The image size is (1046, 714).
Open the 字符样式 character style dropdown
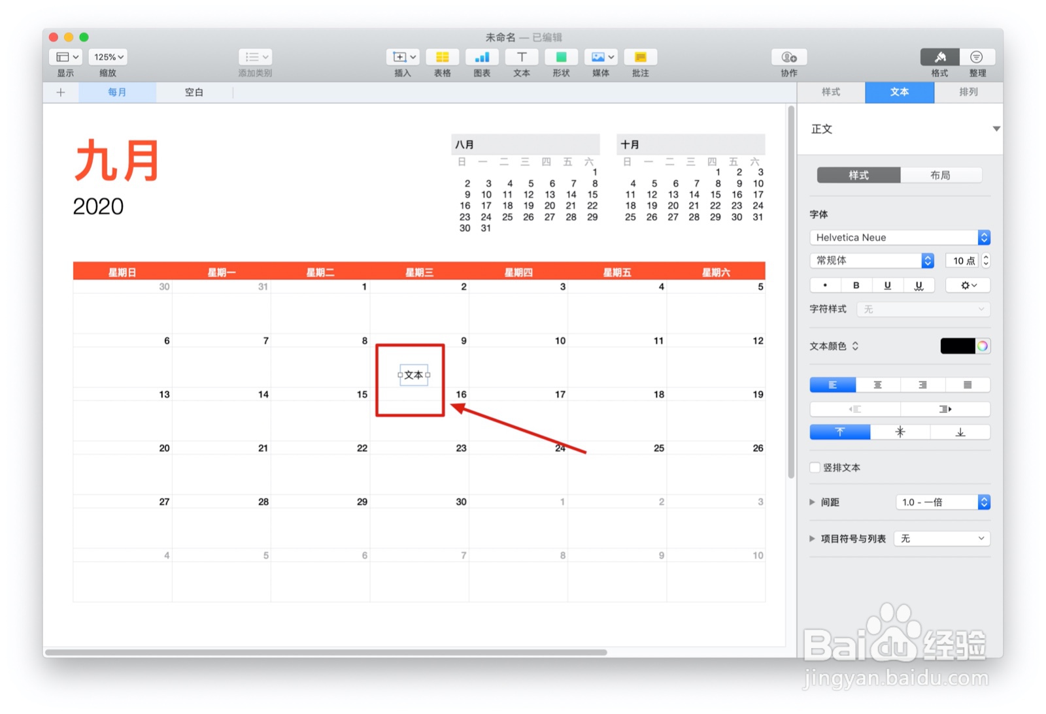click(x=924, y=309)
